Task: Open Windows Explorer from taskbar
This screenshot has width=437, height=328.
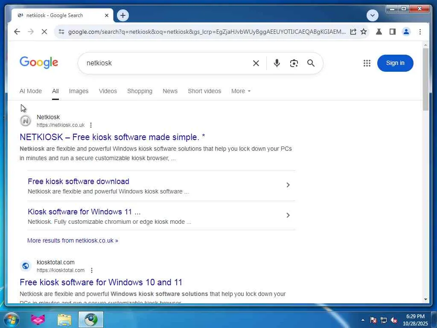Action: pyautogui.click(x=64, y=320)
